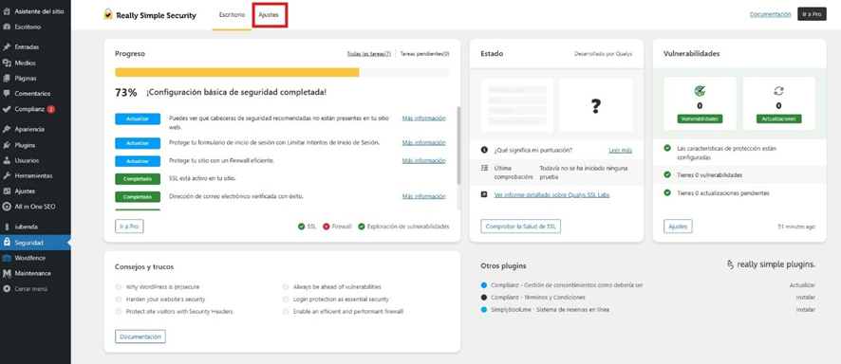Open the Ajustes tab at the top

point(269,15)
